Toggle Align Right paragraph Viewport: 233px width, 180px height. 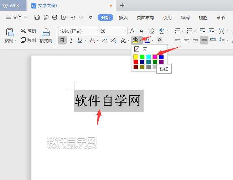tap(195, 40)
